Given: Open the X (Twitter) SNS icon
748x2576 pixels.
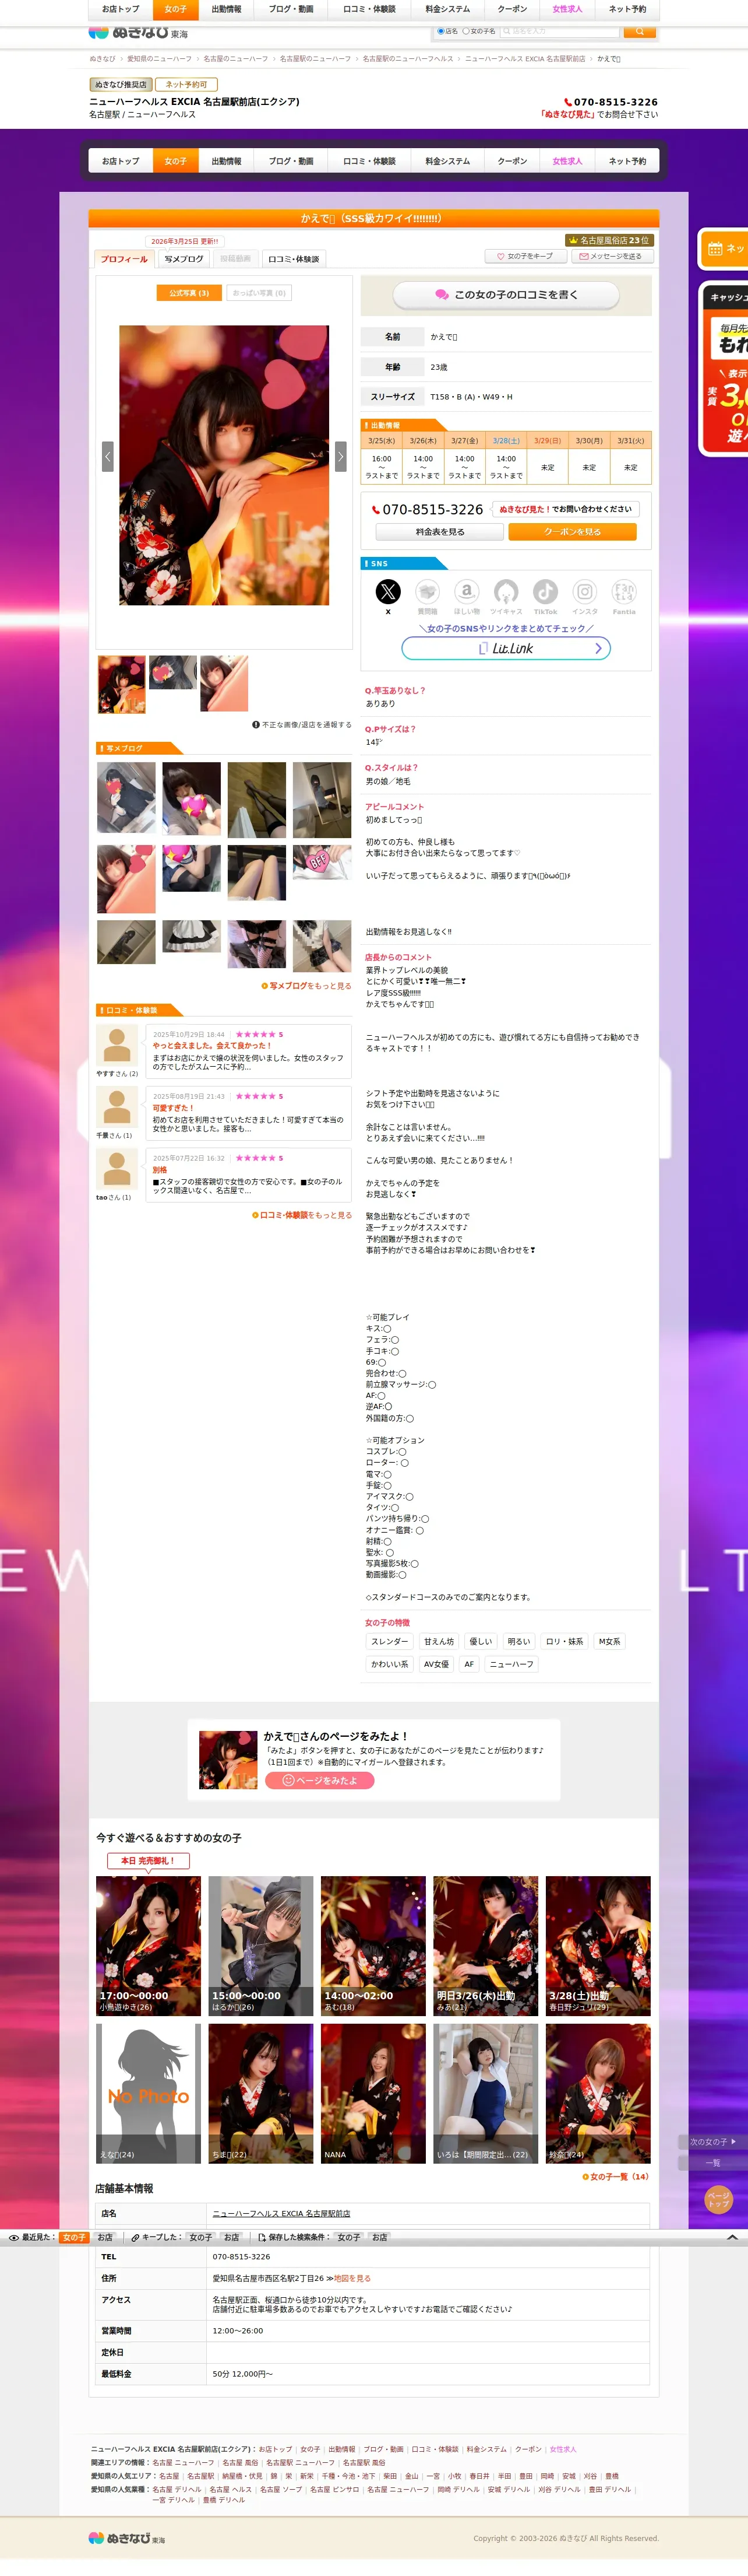Looking at the screenshot, I should [387, 591].
